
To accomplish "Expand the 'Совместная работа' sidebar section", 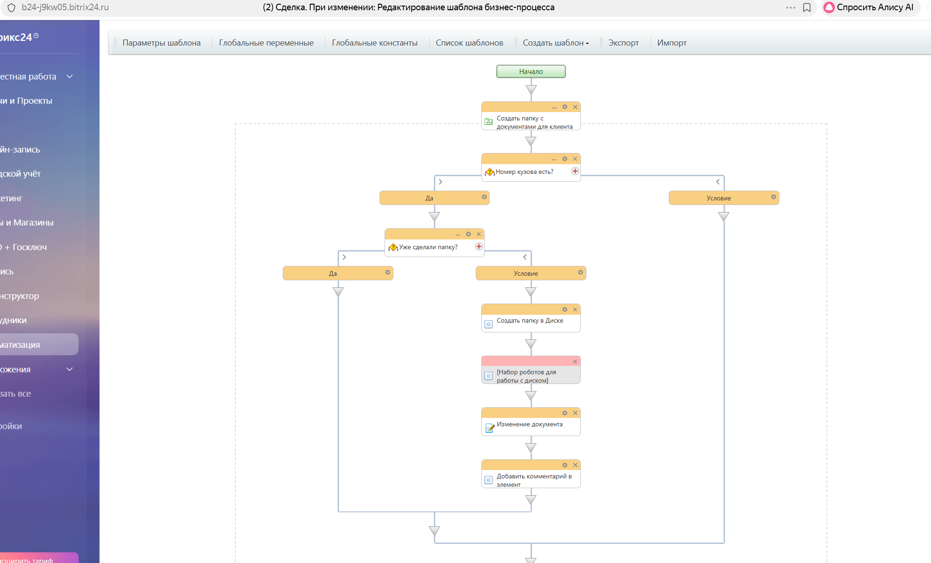I will click(x=70, y=76).
